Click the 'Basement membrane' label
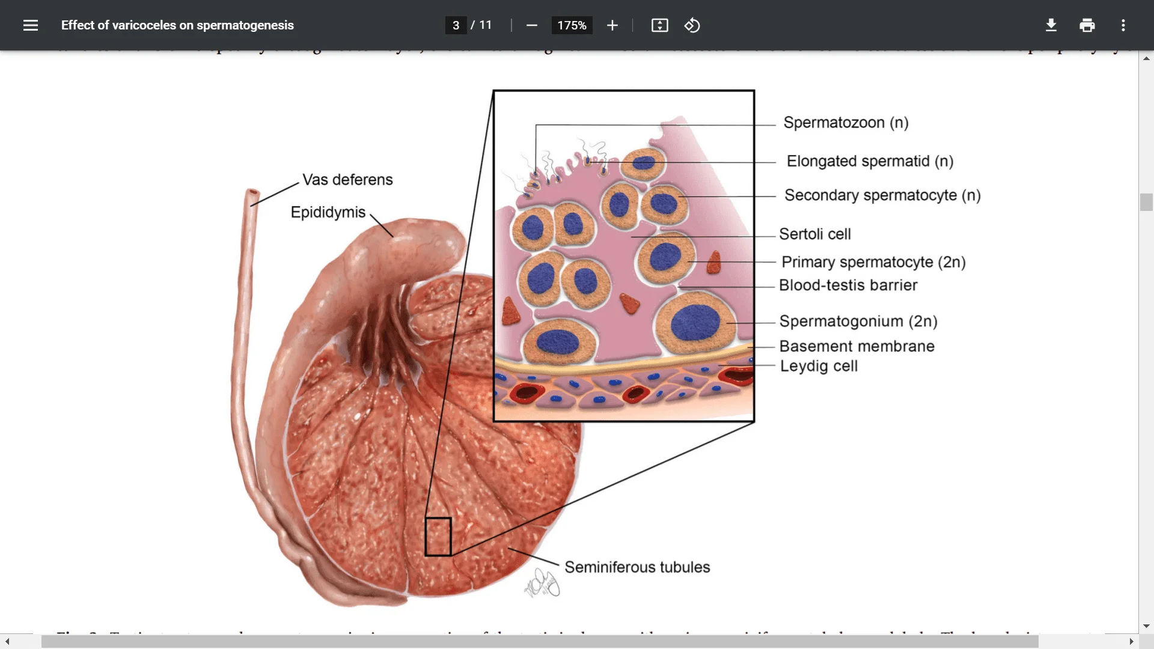 pyautogui.click(x=856, y=346)
